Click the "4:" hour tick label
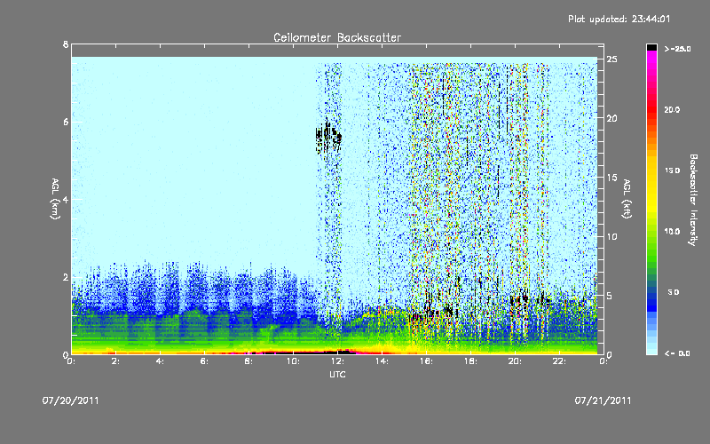 pos(161,361)
